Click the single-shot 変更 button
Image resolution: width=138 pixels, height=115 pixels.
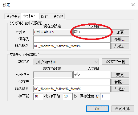(x=120, y=32)
